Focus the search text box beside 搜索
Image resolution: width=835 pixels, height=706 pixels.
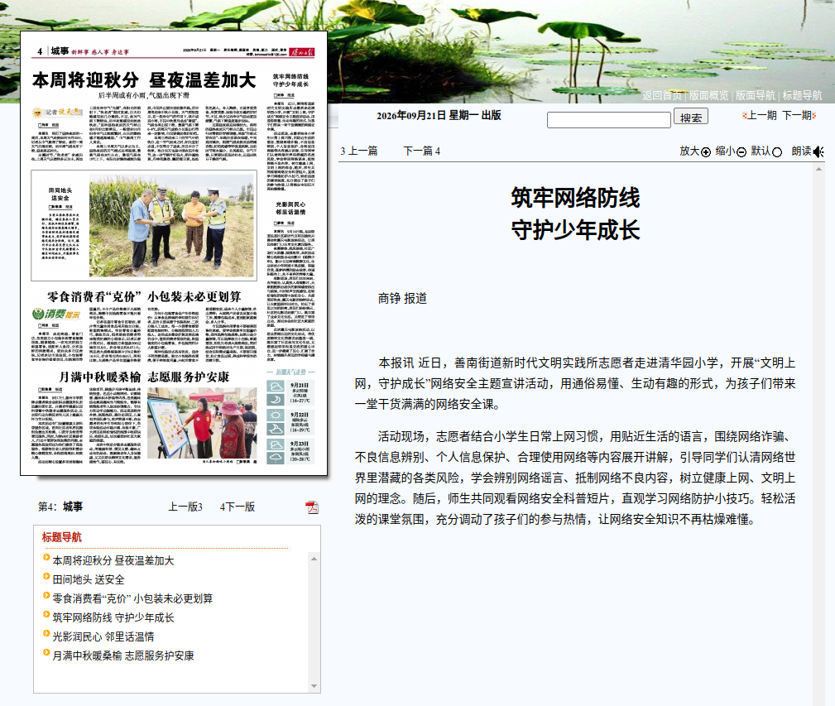tap(609, 120)
